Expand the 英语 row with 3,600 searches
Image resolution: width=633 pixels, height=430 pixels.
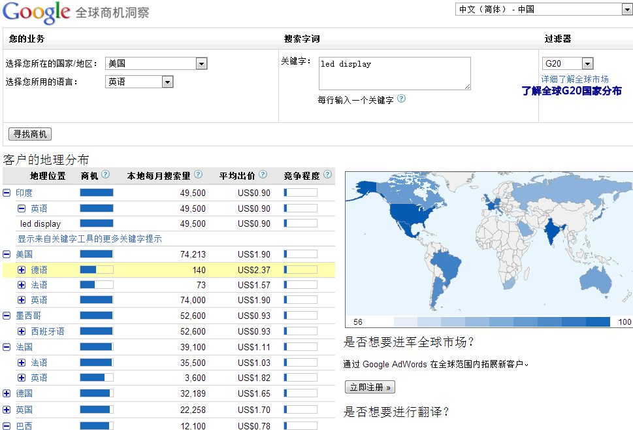click(22, 378)
